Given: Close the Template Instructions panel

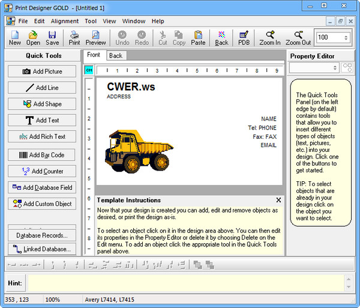Looking at the screenshot, I should 278,200.
